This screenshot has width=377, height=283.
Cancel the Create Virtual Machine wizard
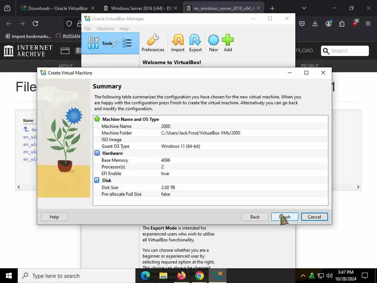314,217
